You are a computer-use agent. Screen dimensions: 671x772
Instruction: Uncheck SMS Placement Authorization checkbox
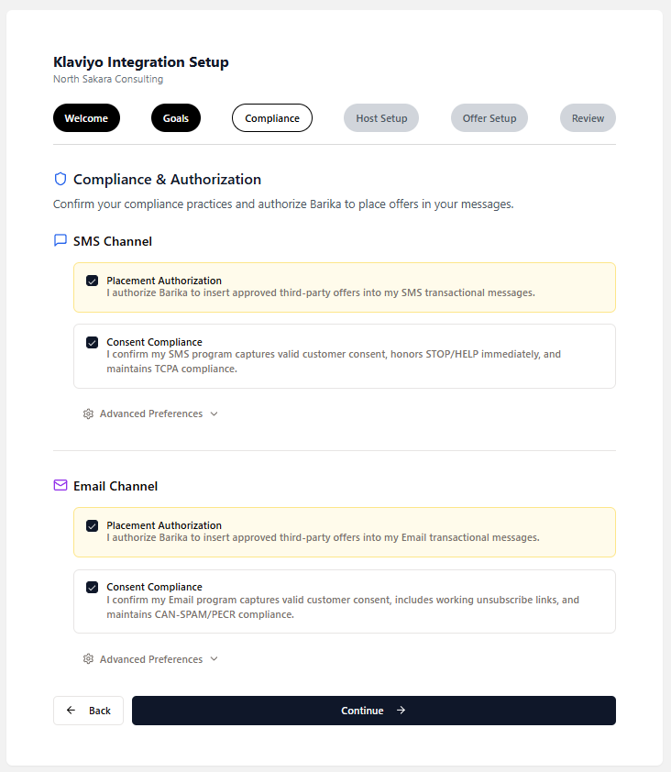(x=92, y=281)
